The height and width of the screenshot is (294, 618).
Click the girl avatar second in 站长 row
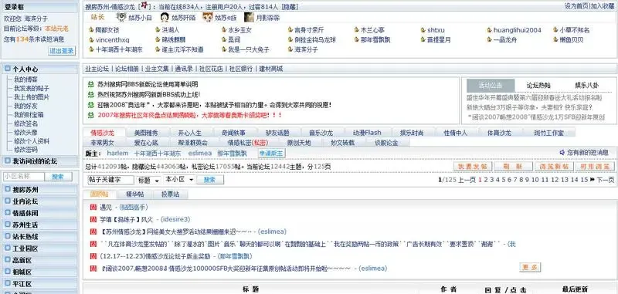pyautogui.click(x=165, y=17)
